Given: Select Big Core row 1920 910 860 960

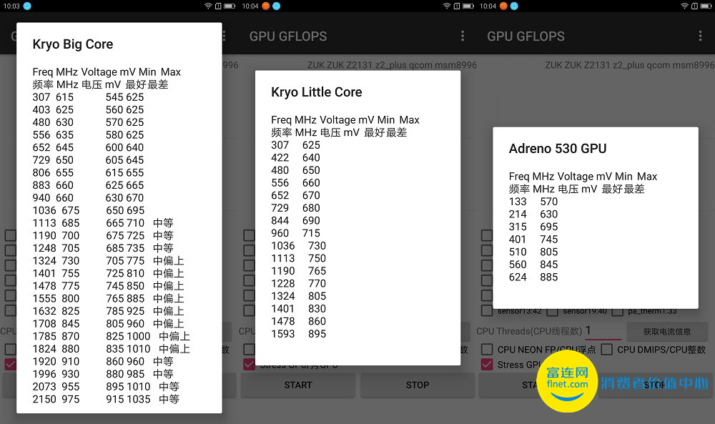Looking at the screenshot, I should click(103, 362).
